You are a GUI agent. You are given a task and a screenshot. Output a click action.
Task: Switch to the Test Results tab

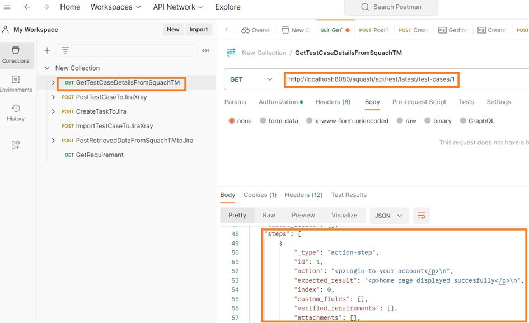tap(348, 195)
